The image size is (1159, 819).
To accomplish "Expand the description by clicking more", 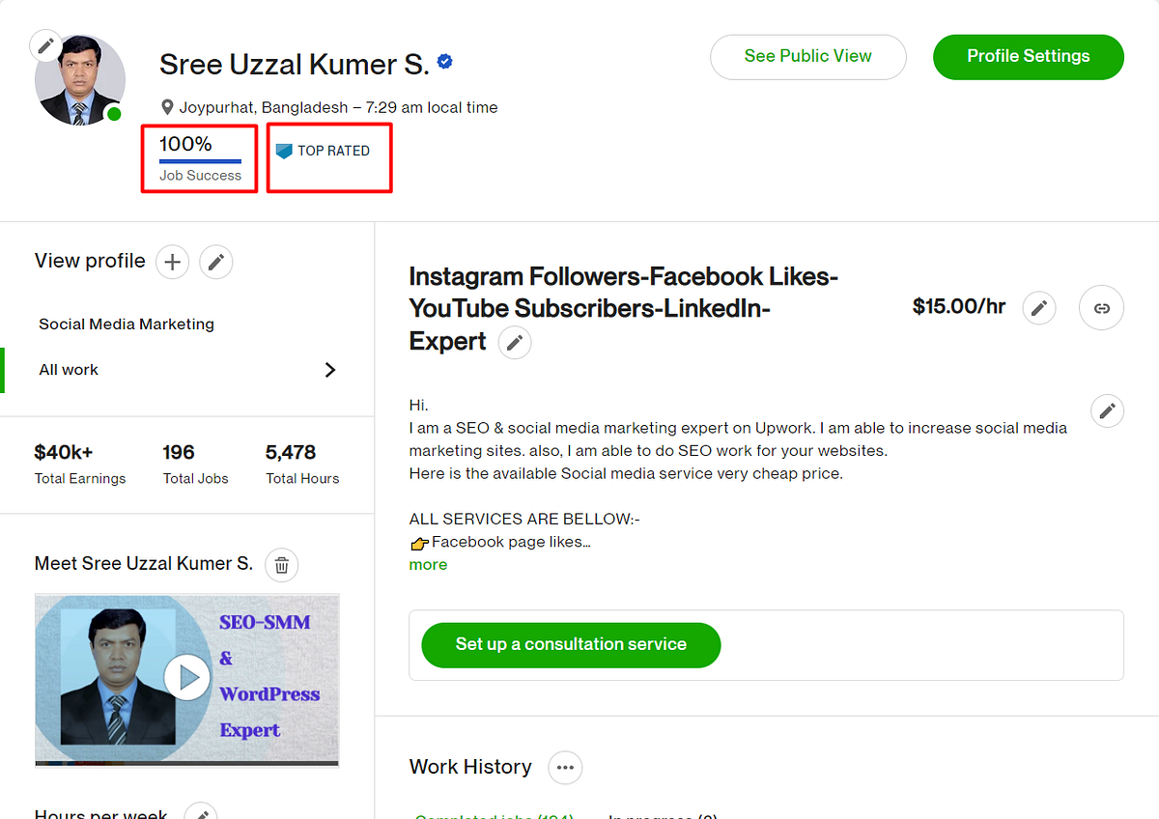I will [x=428, y=564].
